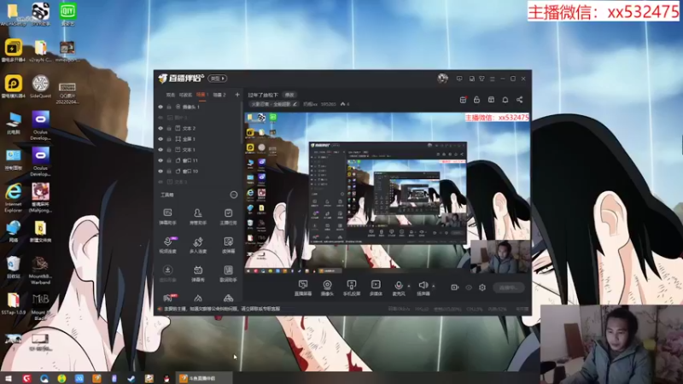Viewport: 683px width, 384px height.
Task: Open 歌词助手 tool in toolbox
Action: [x=228, y=274]
